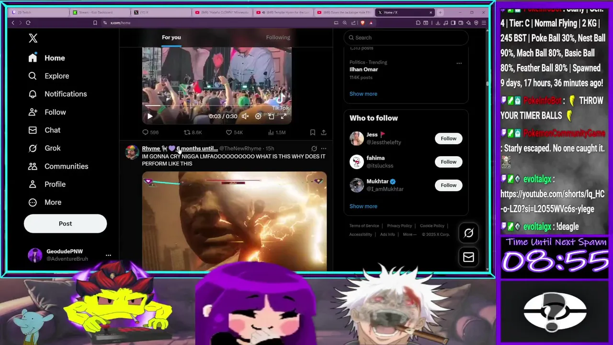Click Brave Shields lion icon
This screenshot has width=613, height=345.
pos(363,23)
